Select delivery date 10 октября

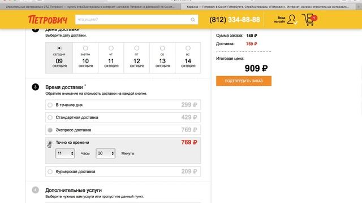(85, 58)
